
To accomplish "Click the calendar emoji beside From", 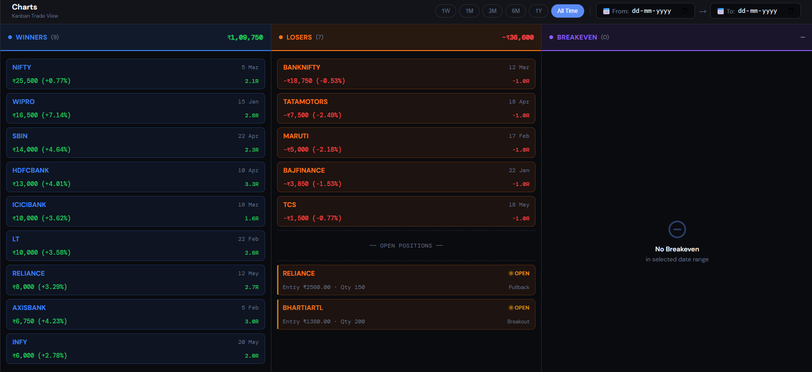I will pos(606,11).
